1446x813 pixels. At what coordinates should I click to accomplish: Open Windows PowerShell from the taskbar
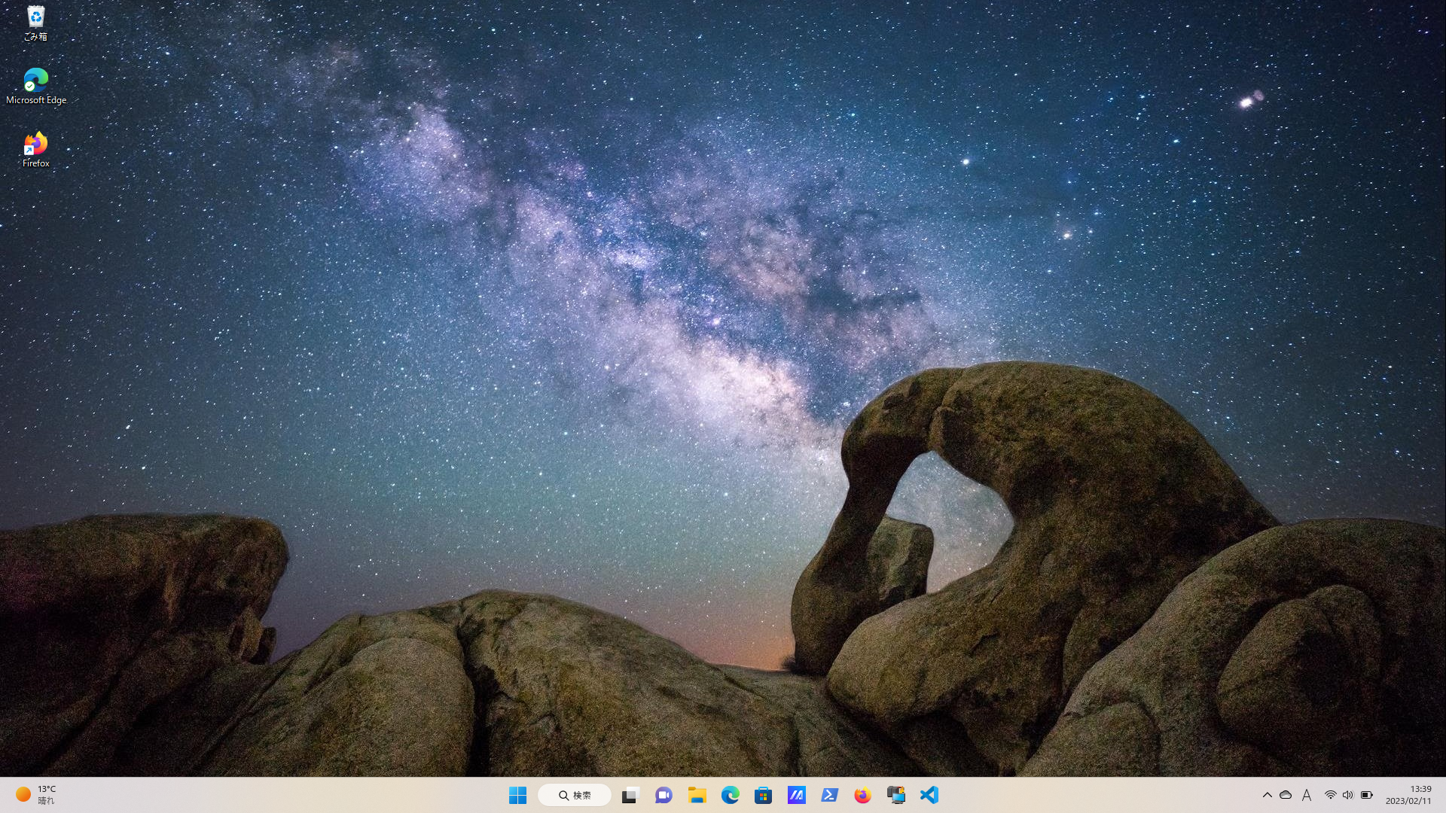[x=829, y=795]
